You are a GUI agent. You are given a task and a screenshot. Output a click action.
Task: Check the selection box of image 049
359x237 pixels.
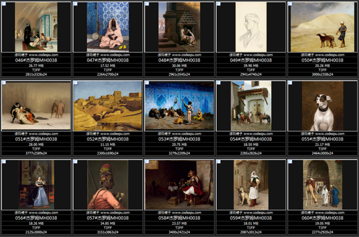[219, 4]
